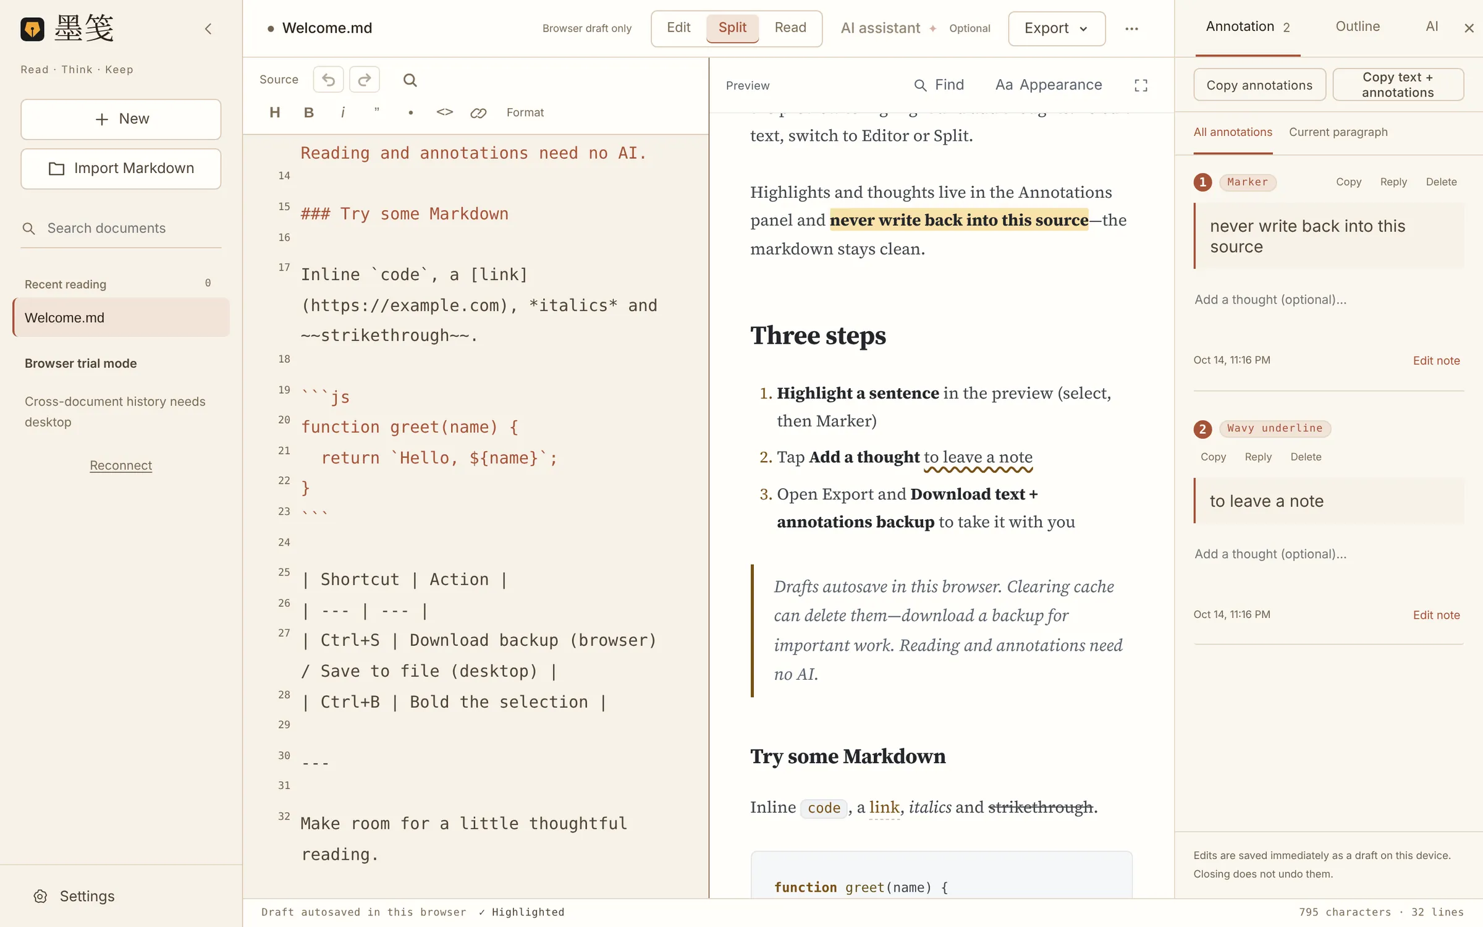Open the Annotation tab
This screenshot has height=927, width=1483.
click(1247, 27)
